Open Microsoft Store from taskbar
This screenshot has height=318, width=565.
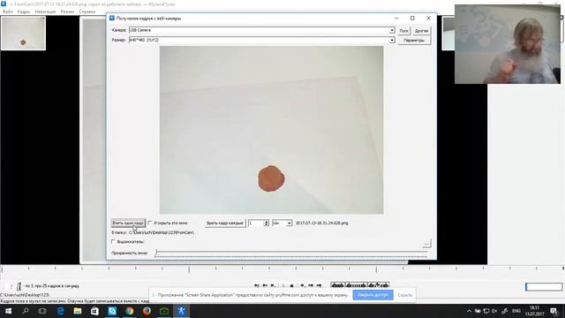point(94,311)
